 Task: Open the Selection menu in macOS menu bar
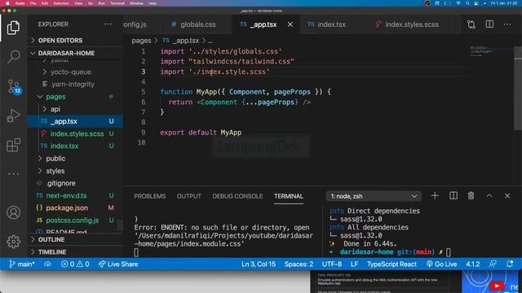click(x=61, y=3)
